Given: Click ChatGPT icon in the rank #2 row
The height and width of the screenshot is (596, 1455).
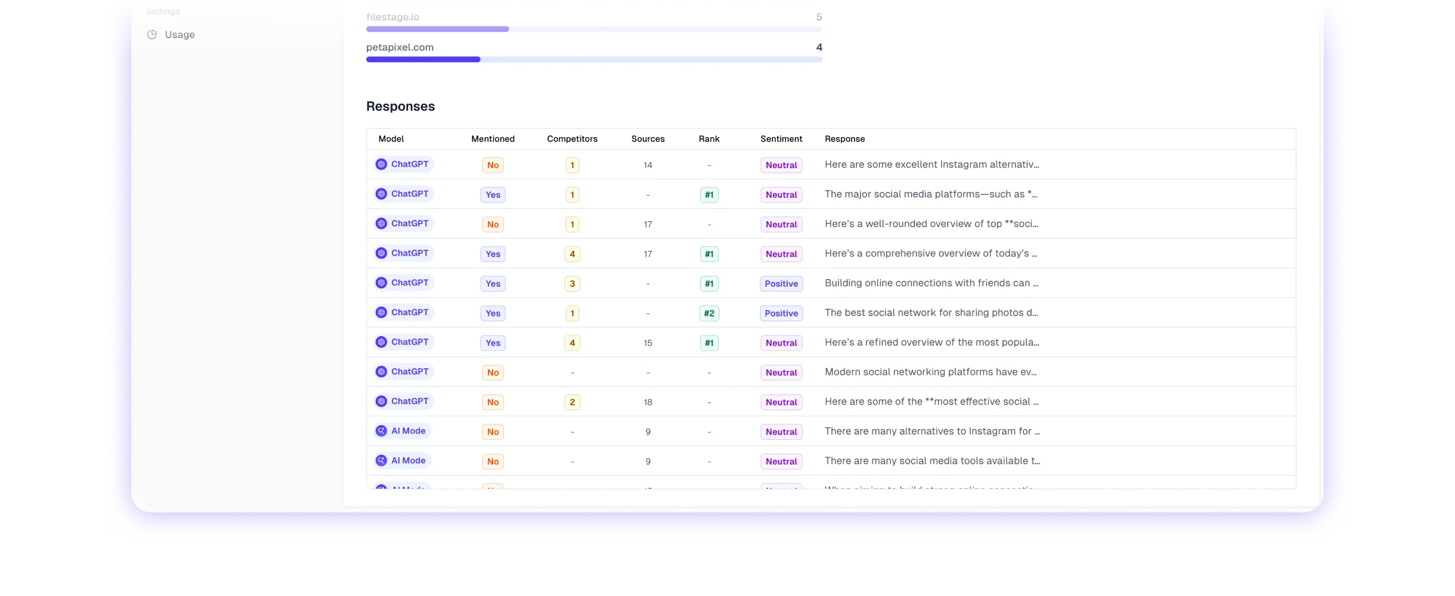Looking at the screenshot, I should pos(382,312).
